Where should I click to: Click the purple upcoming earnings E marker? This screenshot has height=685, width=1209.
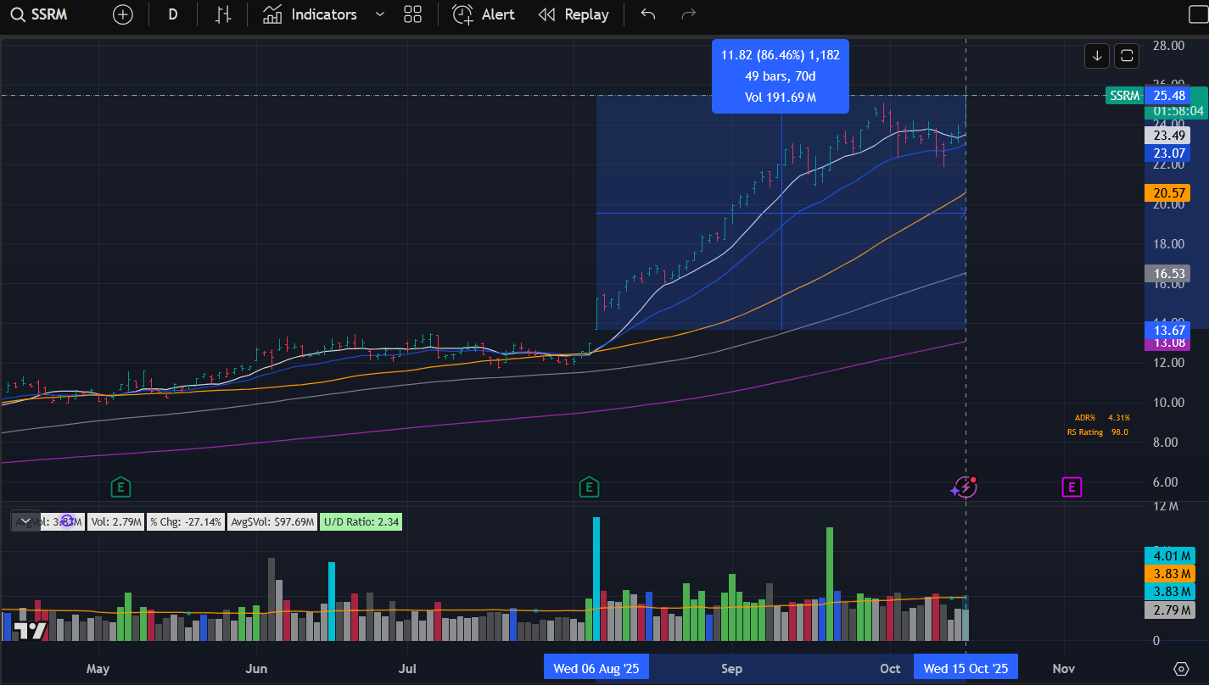pyautogui.click(x=1072, y=487)
